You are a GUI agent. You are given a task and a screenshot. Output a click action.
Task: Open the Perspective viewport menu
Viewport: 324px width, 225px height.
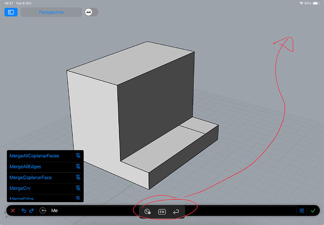click(51, 12)
